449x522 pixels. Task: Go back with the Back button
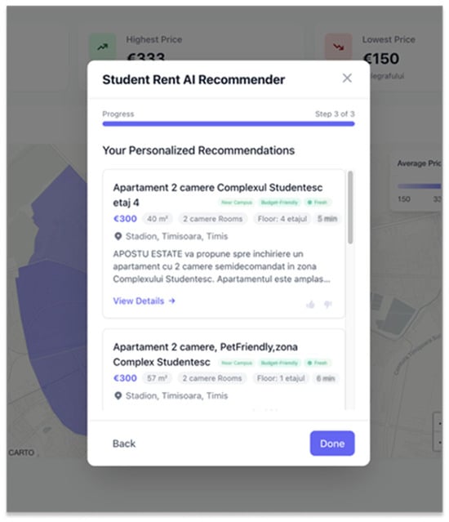pos(124,444)
